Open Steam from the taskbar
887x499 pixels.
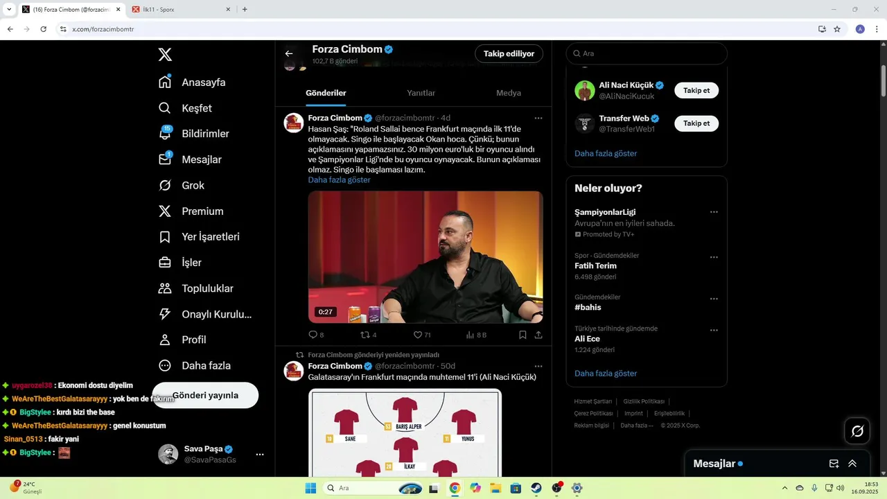point(536,488)
